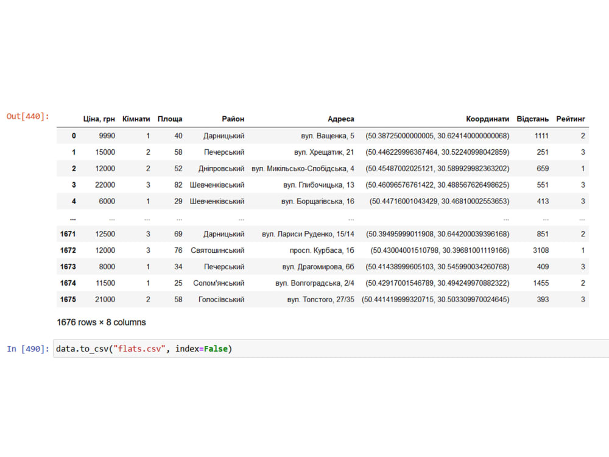Click the 'Площа' column header
The image size is (609, 457).
point(170,119)
